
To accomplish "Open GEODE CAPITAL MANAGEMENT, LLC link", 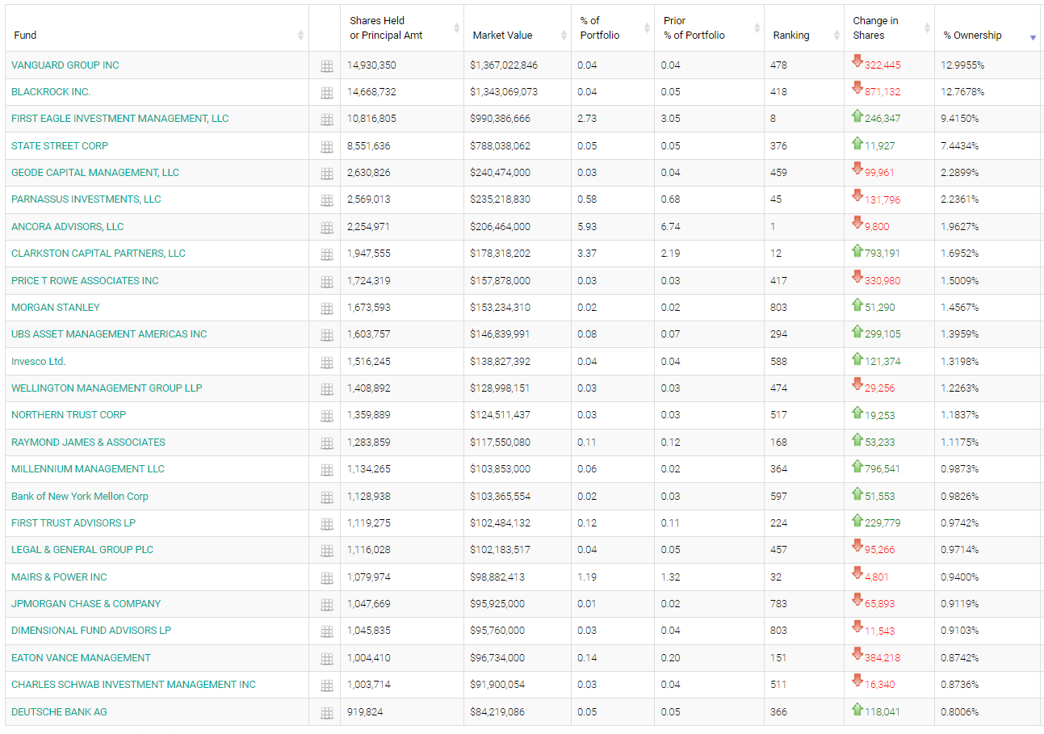I will [x=96, y=173].
